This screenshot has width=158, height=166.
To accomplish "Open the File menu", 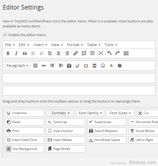I will [x=10, y=45].
